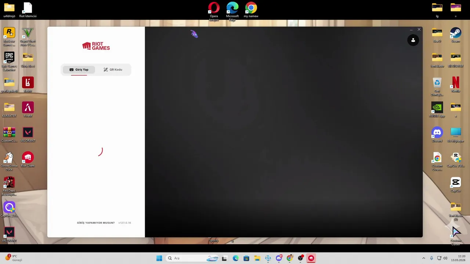Close the Riot Client window
The height and width of the screenshot is (264, 470).
(x=419, y=29)
